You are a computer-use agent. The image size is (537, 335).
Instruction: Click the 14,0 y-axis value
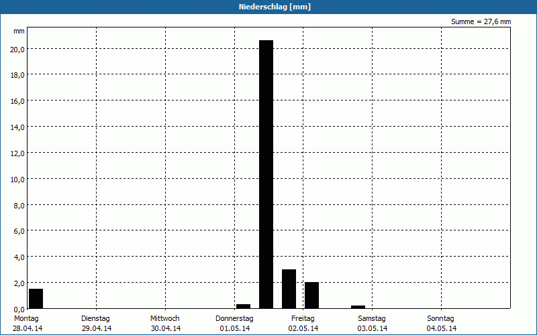click(x=17, y=127)
